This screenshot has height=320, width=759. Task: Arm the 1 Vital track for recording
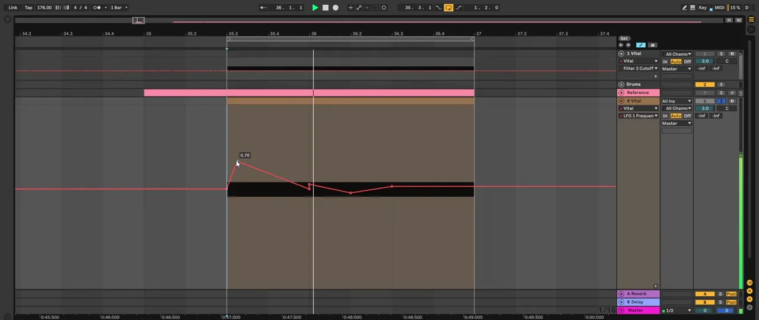tap(732, 54)
